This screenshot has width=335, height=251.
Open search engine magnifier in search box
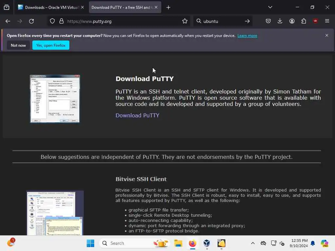coord(199,21)
